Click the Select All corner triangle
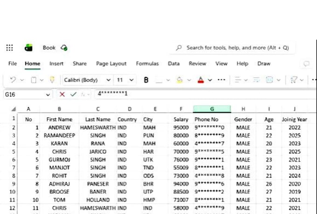Screen dimensions: 317x214 [14, 109]
